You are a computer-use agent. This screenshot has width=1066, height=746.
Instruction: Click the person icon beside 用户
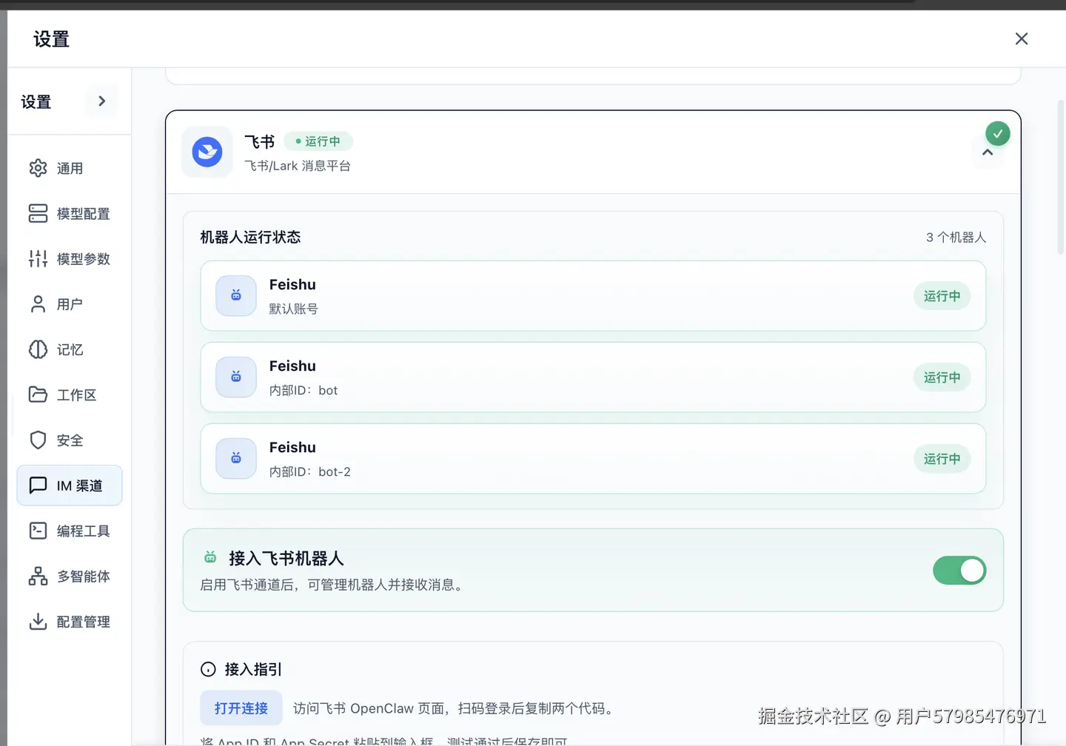point(38,304)
